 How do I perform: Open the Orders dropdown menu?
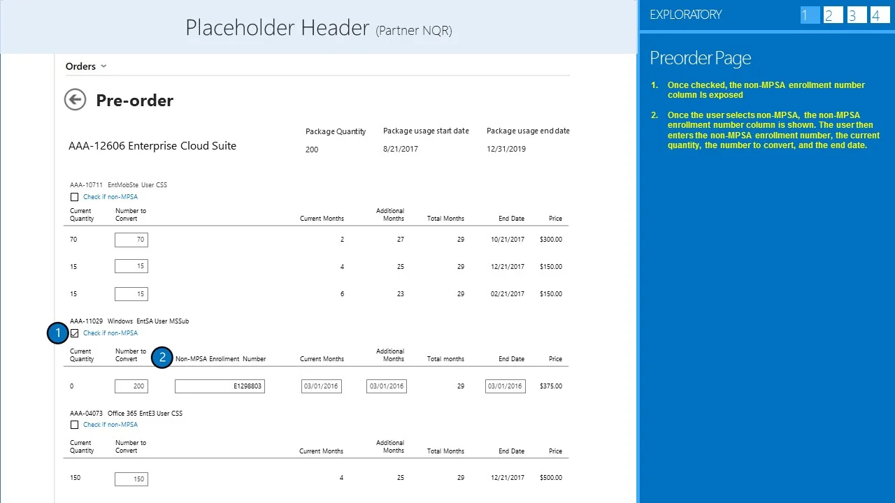click(x=86, y=66)
